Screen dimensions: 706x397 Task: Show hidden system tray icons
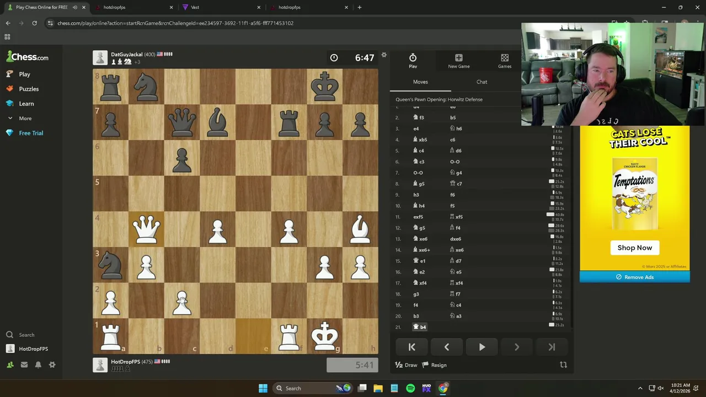(640, 388)
